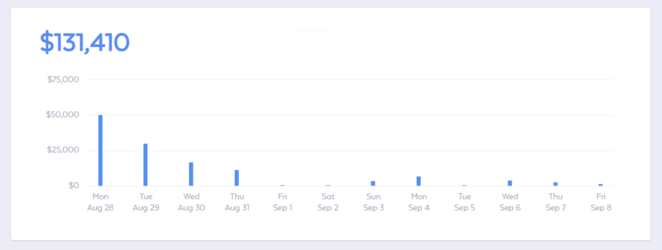
Task: Click the Sat Sep 2 date label
Action: 328,202
